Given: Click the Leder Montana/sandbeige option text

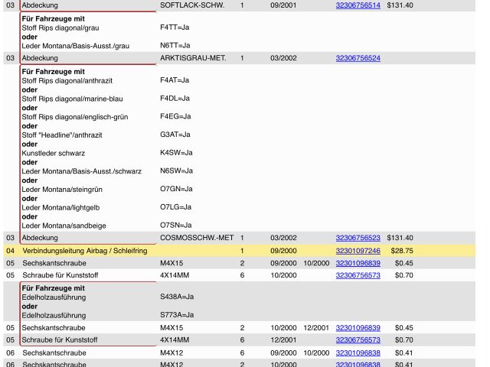Looking at the screenshot, I should pyautogui.click(x=64, y=226).
